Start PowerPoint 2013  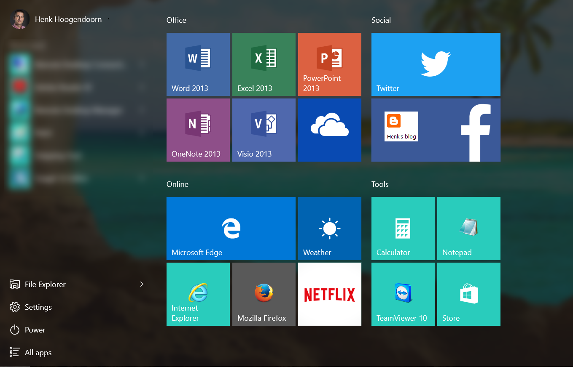click(x=329, y=64)
